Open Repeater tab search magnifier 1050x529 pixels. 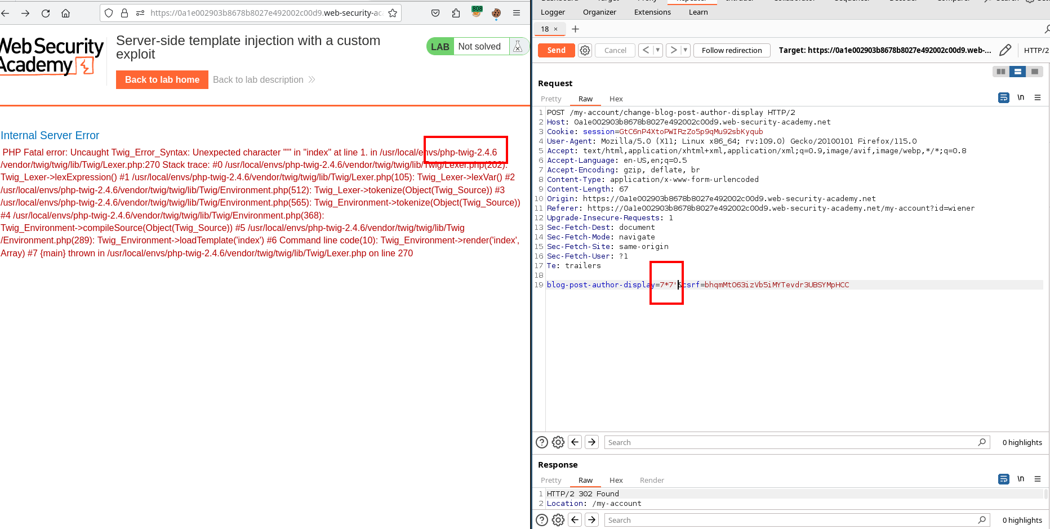click(1047, 29)
